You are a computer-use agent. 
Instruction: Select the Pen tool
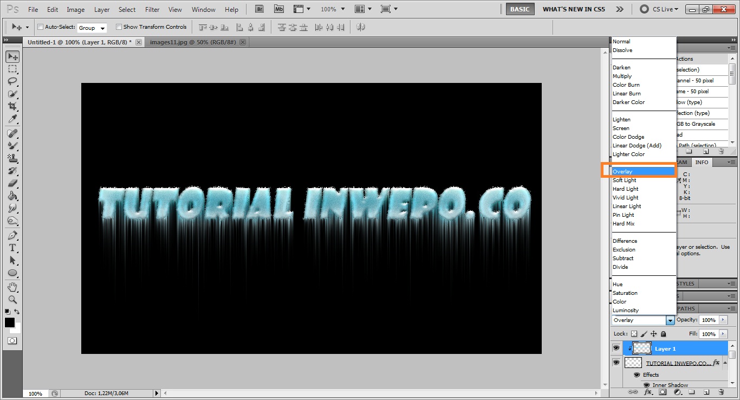12,236
